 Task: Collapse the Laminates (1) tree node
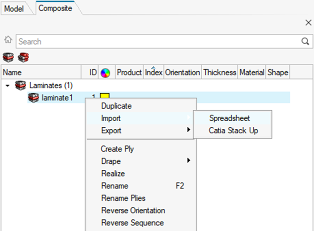click(x=7, y=86)
